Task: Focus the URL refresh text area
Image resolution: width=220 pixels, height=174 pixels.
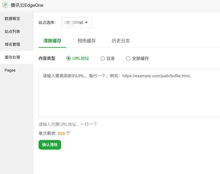Action: click(x=130, y=93)
